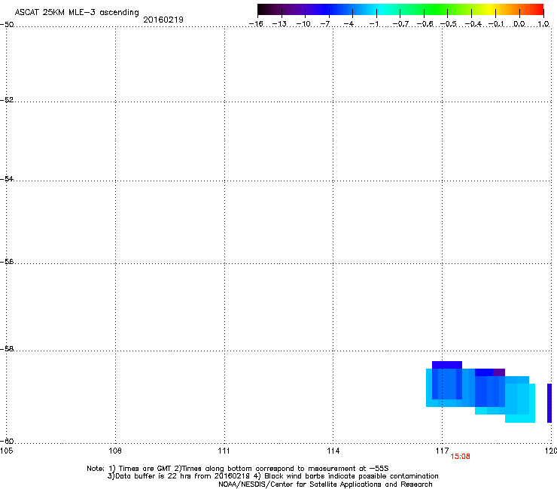
Task: Select the -0.5 color scale label
Action: (x=449, y=24)
